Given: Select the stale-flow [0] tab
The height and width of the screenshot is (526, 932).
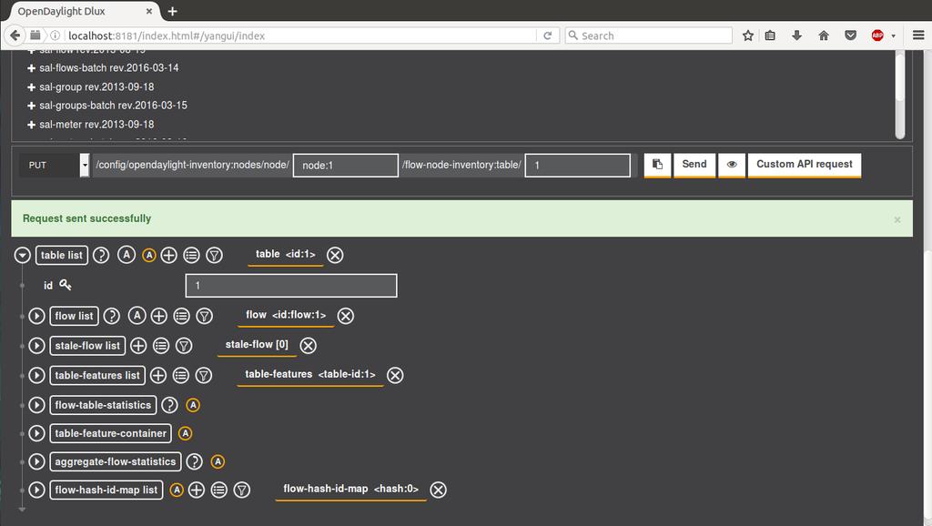Looking at the screenshot, I should click(257, 345).
